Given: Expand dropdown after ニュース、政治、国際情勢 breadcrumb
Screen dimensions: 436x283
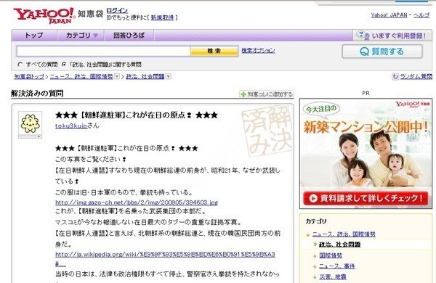Looking at the screenshot, I should tap(117, 76).
